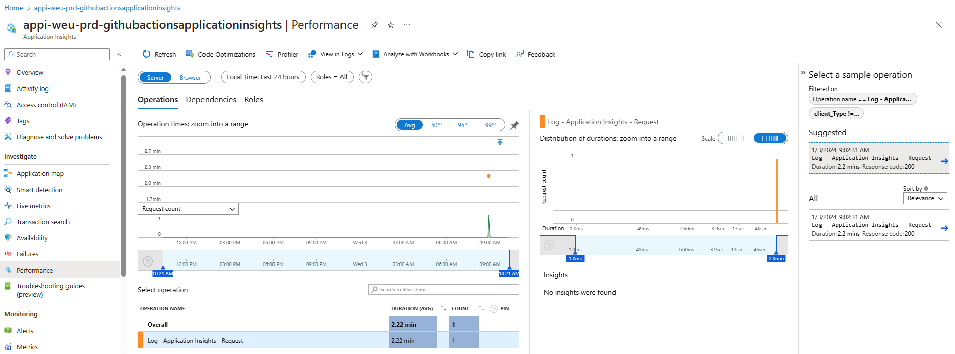
Task: Select the 95th percentile toggle
Action: point(463,125)
